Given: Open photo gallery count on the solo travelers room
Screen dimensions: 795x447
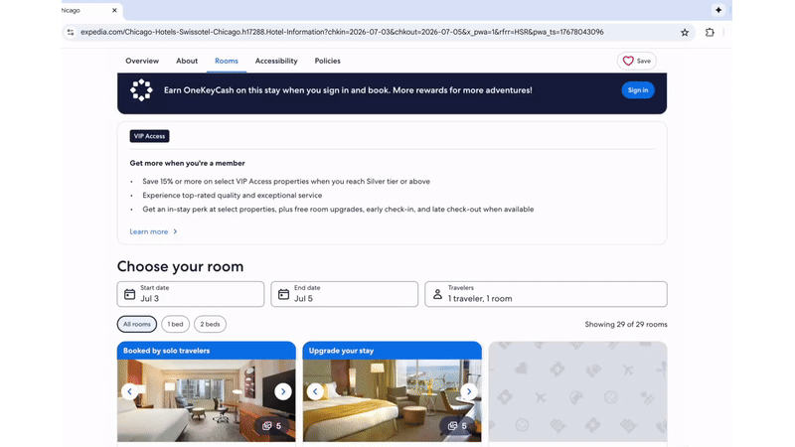Looking at the screenshot, I should click(x=271, y=426).
